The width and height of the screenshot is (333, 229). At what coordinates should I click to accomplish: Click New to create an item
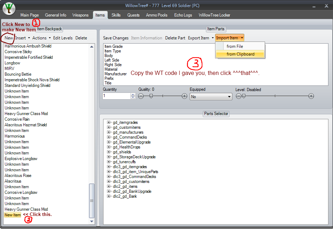coord(9,38)
